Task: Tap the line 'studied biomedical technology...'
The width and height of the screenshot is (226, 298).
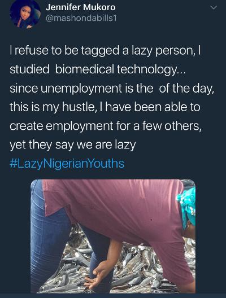Action: pyautogui.click(x=97, y=69)
